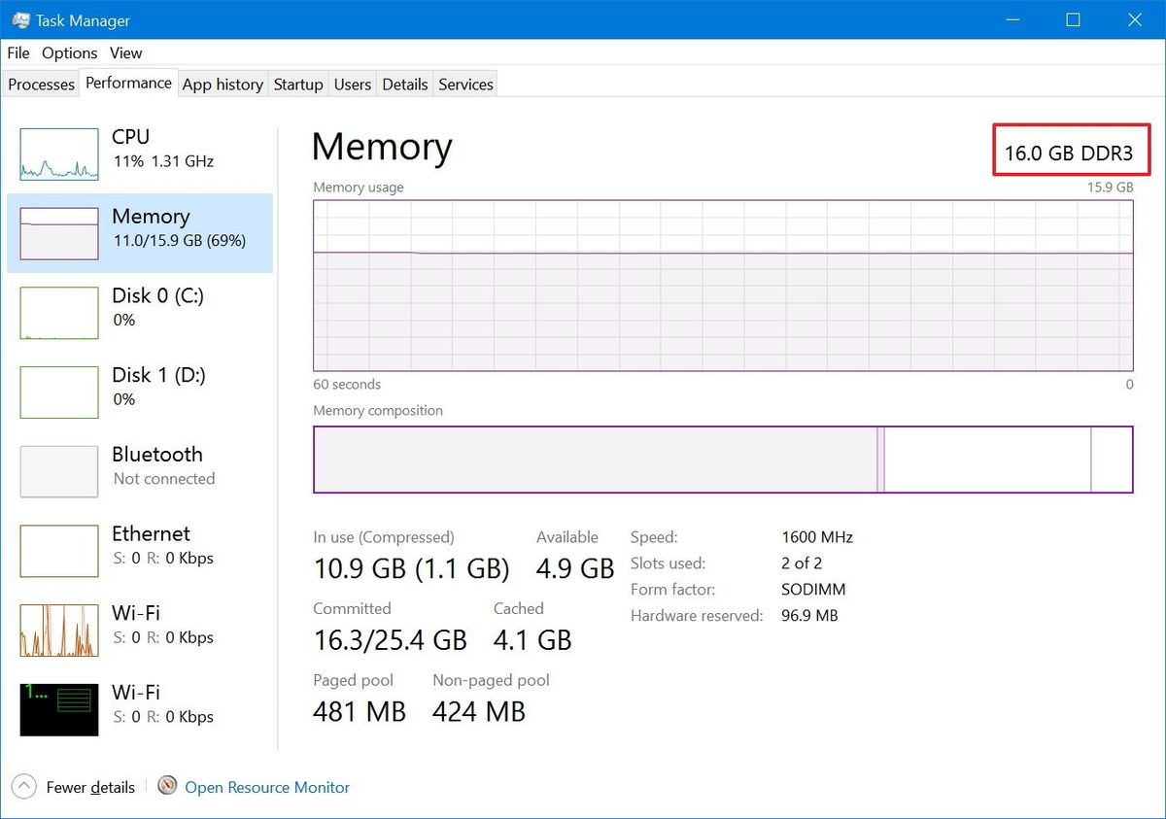Switch to the App history tab
The width and height of the screenshot is (1166, 819).
click(x=223, y=85)
